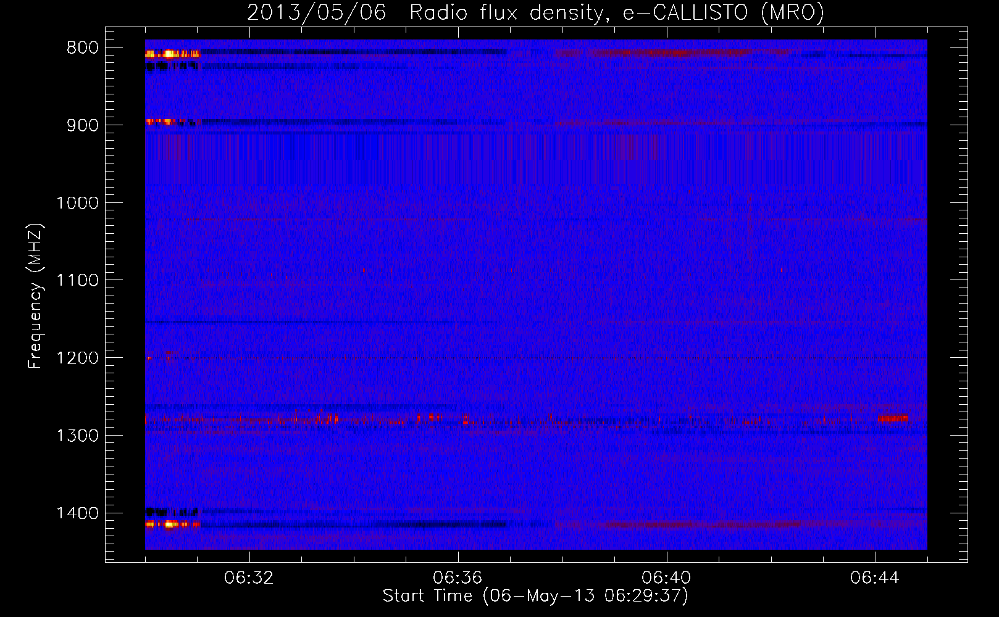Viewport: 999px width, 617px height.
Task: Click the 1000 frequency tick label
Action: (78, 203)
